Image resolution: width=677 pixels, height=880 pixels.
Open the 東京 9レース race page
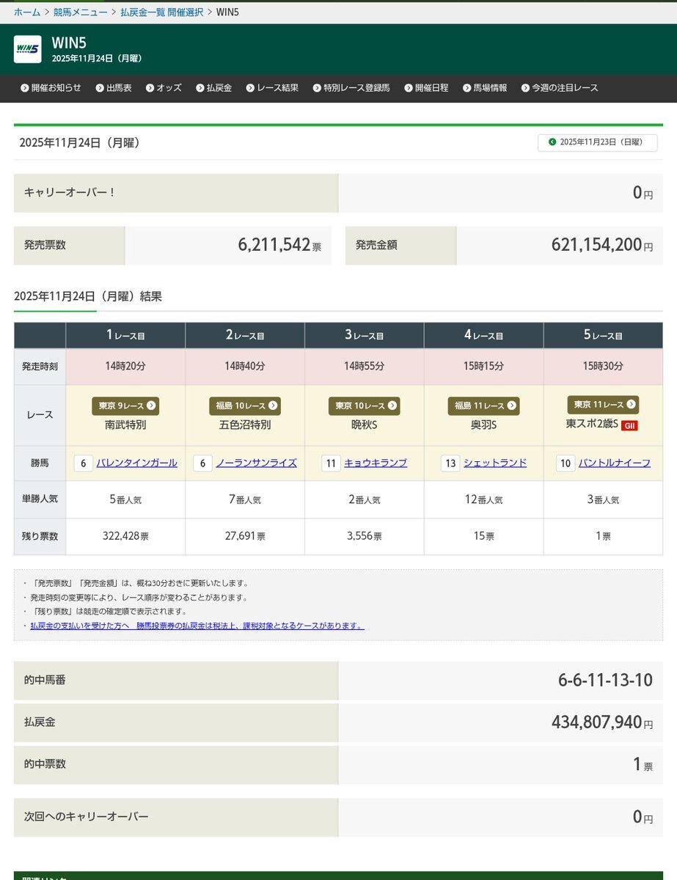point(125,406)
